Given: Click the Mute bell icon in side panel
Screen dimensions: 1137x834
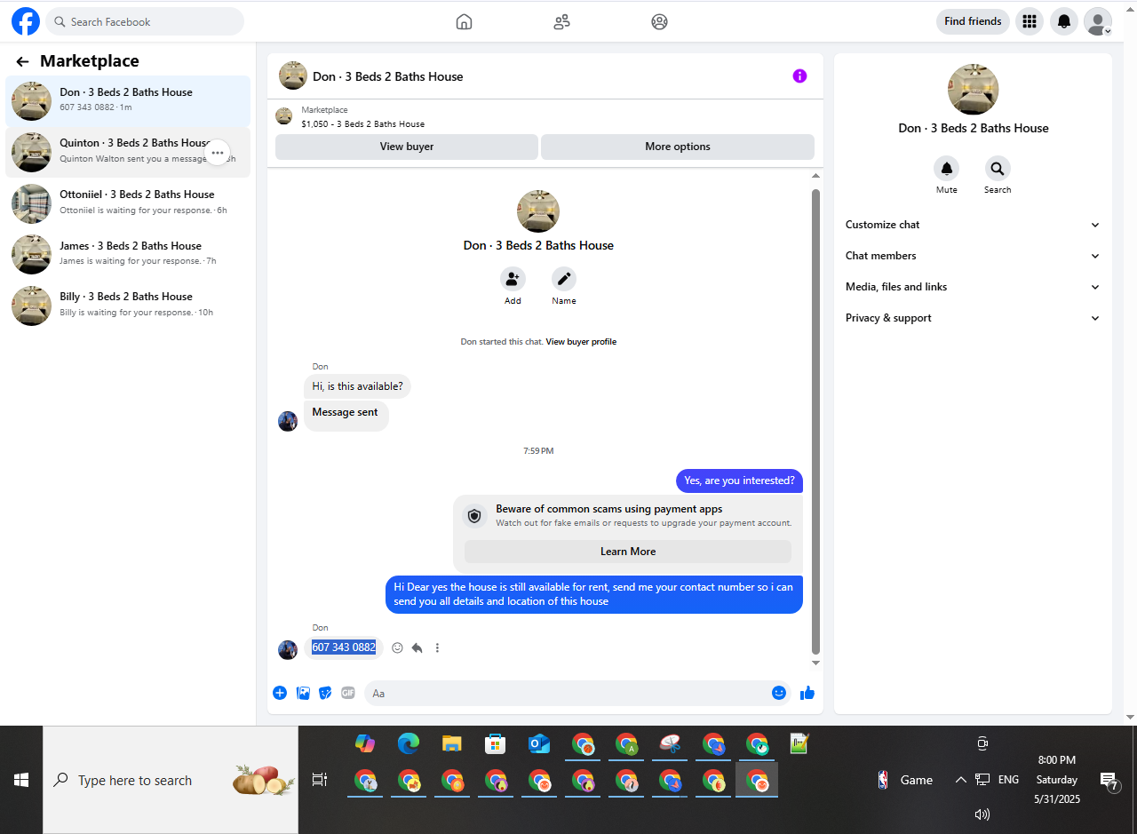Looking at the screenshot, I should (x=947, y=169).
